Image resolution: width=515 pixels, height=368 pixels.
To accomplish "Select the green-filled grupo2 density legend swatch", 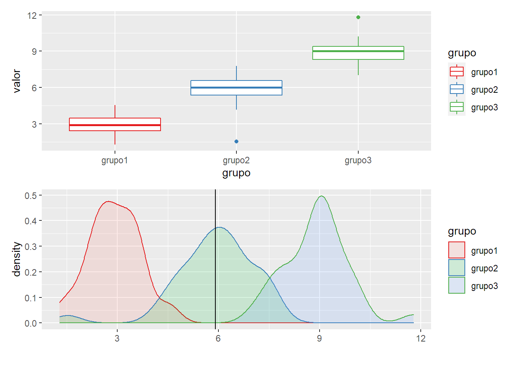I will (x=457, y=268).
